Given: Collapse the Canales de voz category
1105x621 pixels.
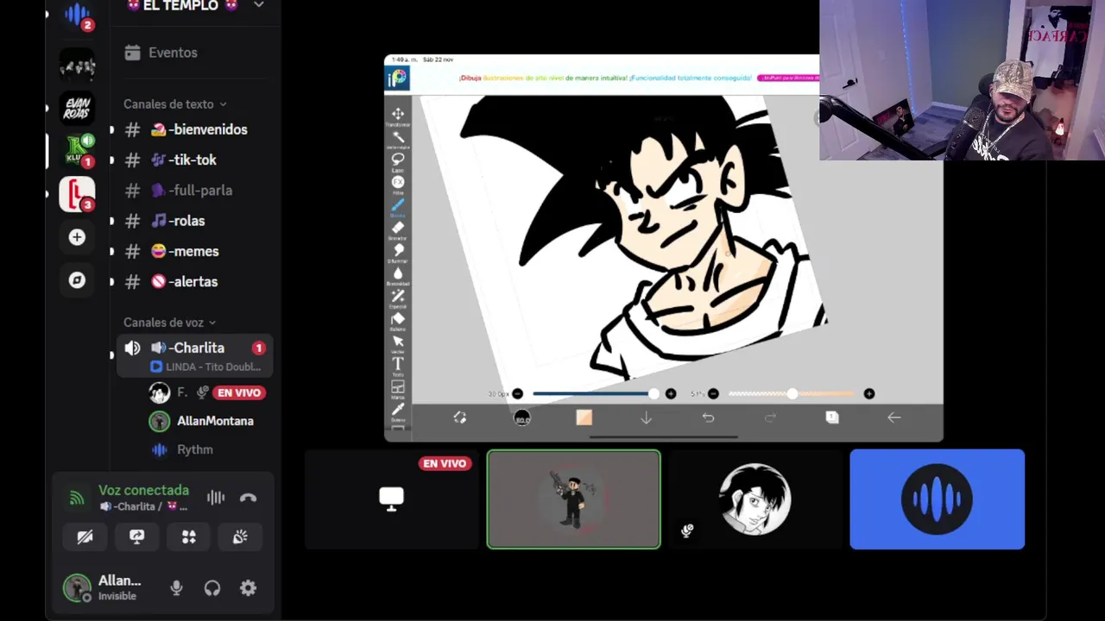Looking at the screenshot, I should (169, 322).
